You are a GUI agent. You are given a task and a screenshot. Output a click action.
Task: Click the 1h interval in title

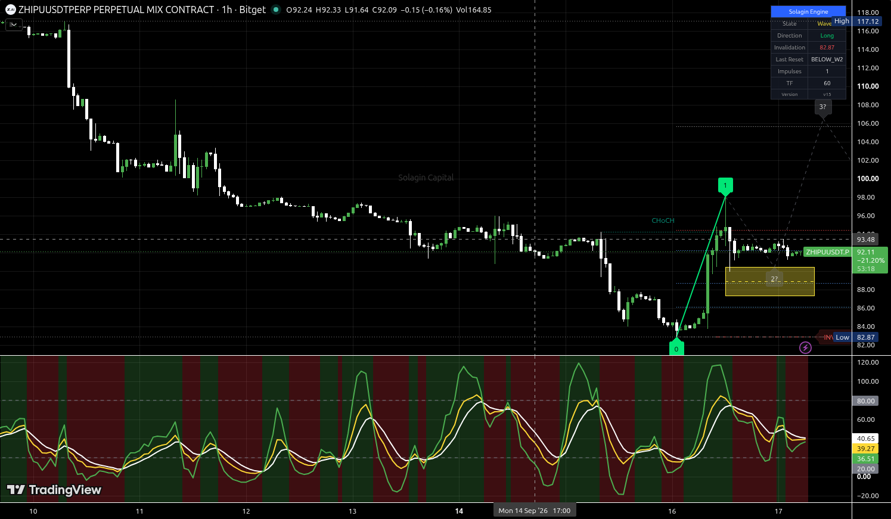coord(227,10)
